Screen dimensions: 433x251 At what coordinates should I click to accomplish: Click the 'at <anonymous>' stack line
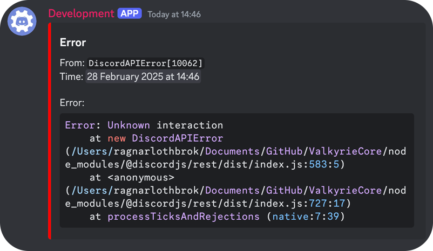(132, 177)
